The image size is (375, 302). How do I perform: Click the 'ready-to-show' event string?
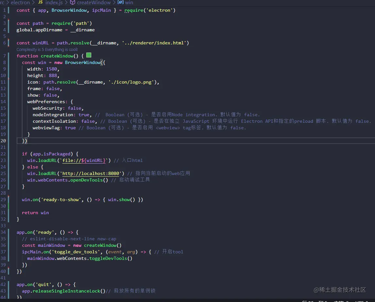point(61,199)
